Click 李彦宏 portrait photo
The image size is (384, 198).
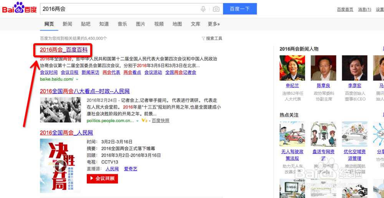tap(354, 68)
